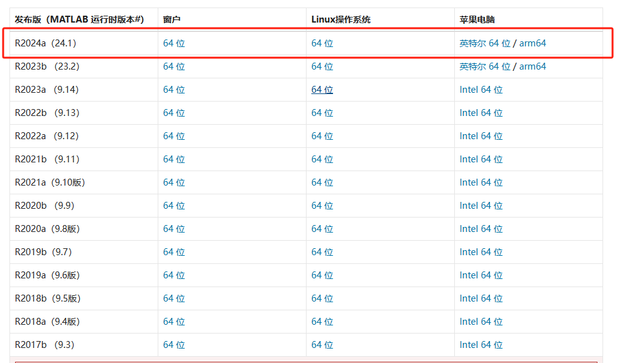627x363 pixels.
Task: Open underlined R2023a Linux 64-bit link
Action: (322, 90)
